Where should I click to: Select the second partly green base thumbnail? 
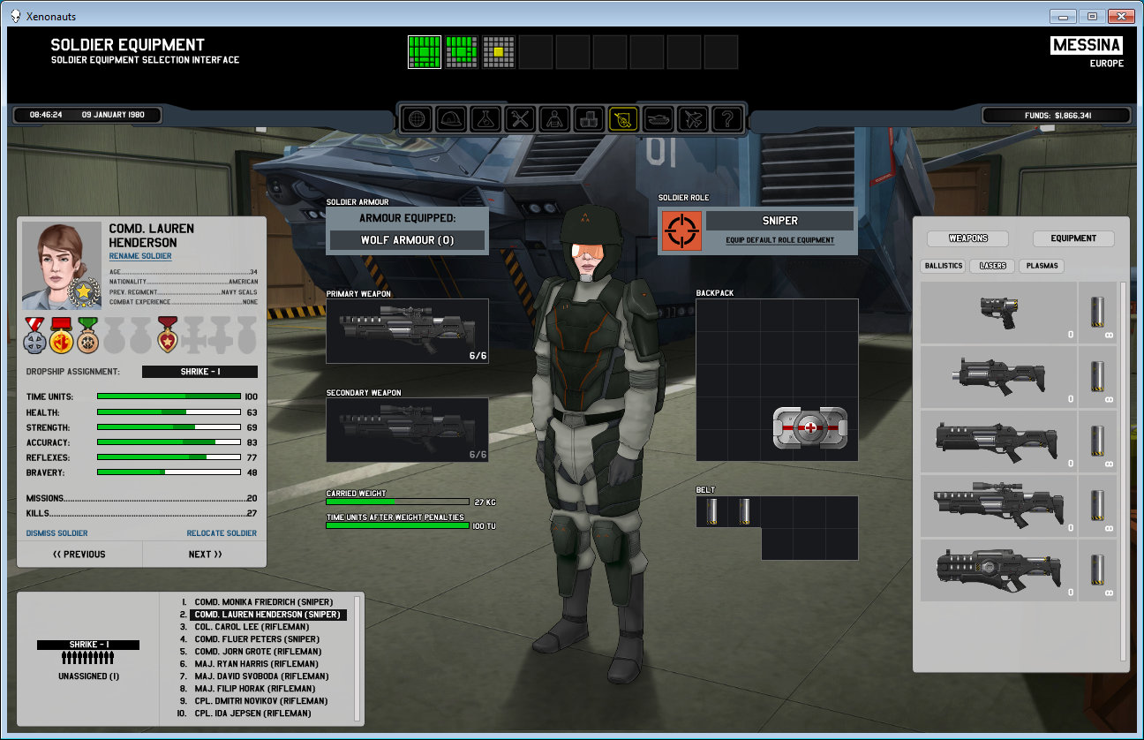[462, 52]
